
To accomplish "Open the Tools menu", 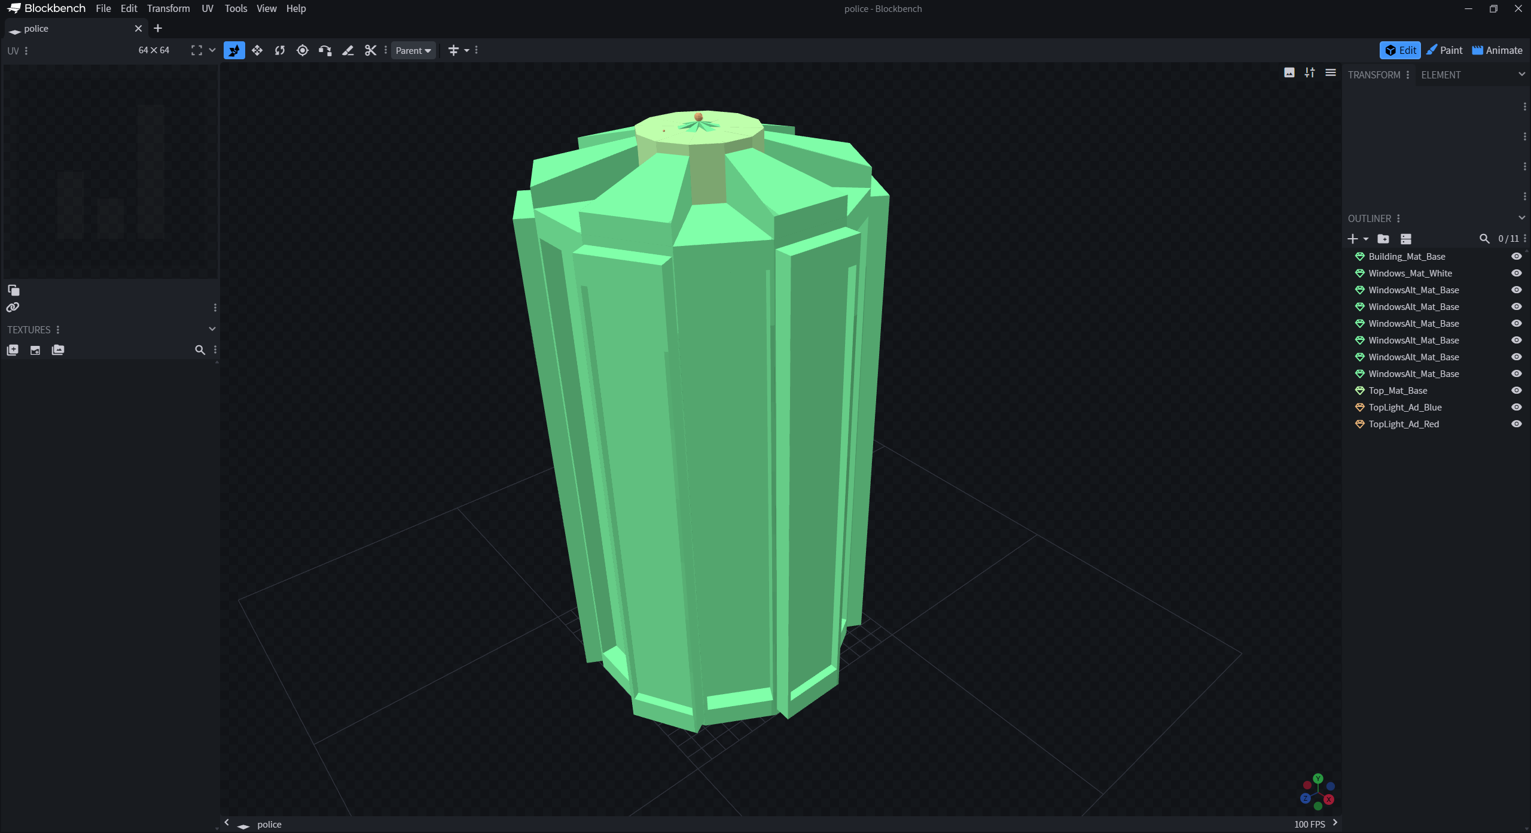I will pyautogui.click(x=236, y=8).
